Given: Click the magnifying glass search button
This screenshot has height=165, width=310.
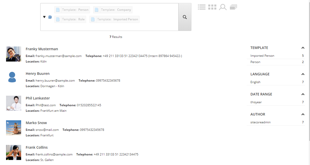Looking at the screenshot, I should coord(185,17).
